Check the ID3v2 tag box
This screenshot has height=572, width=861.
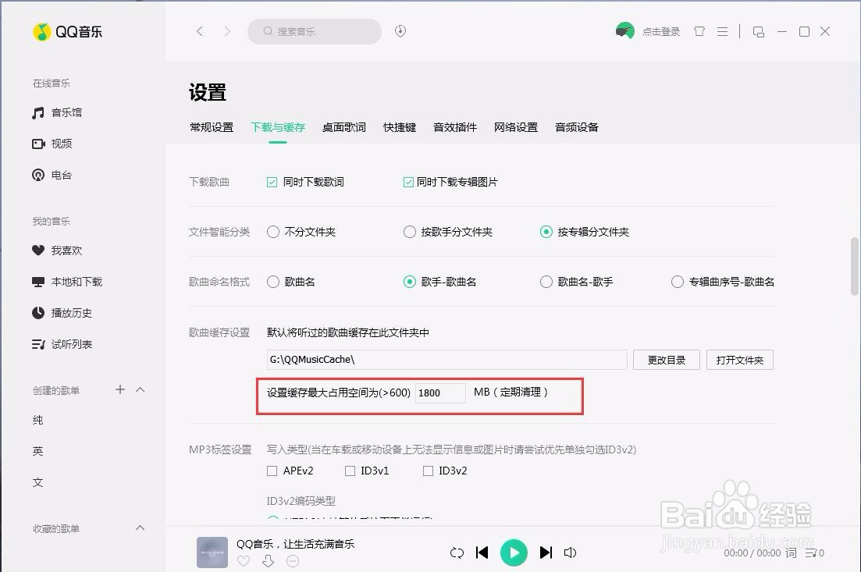tap(428, 471)
